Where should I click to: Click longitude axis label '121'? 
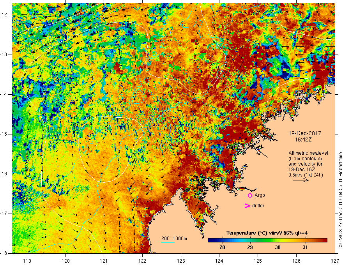[x=104, y=261]
